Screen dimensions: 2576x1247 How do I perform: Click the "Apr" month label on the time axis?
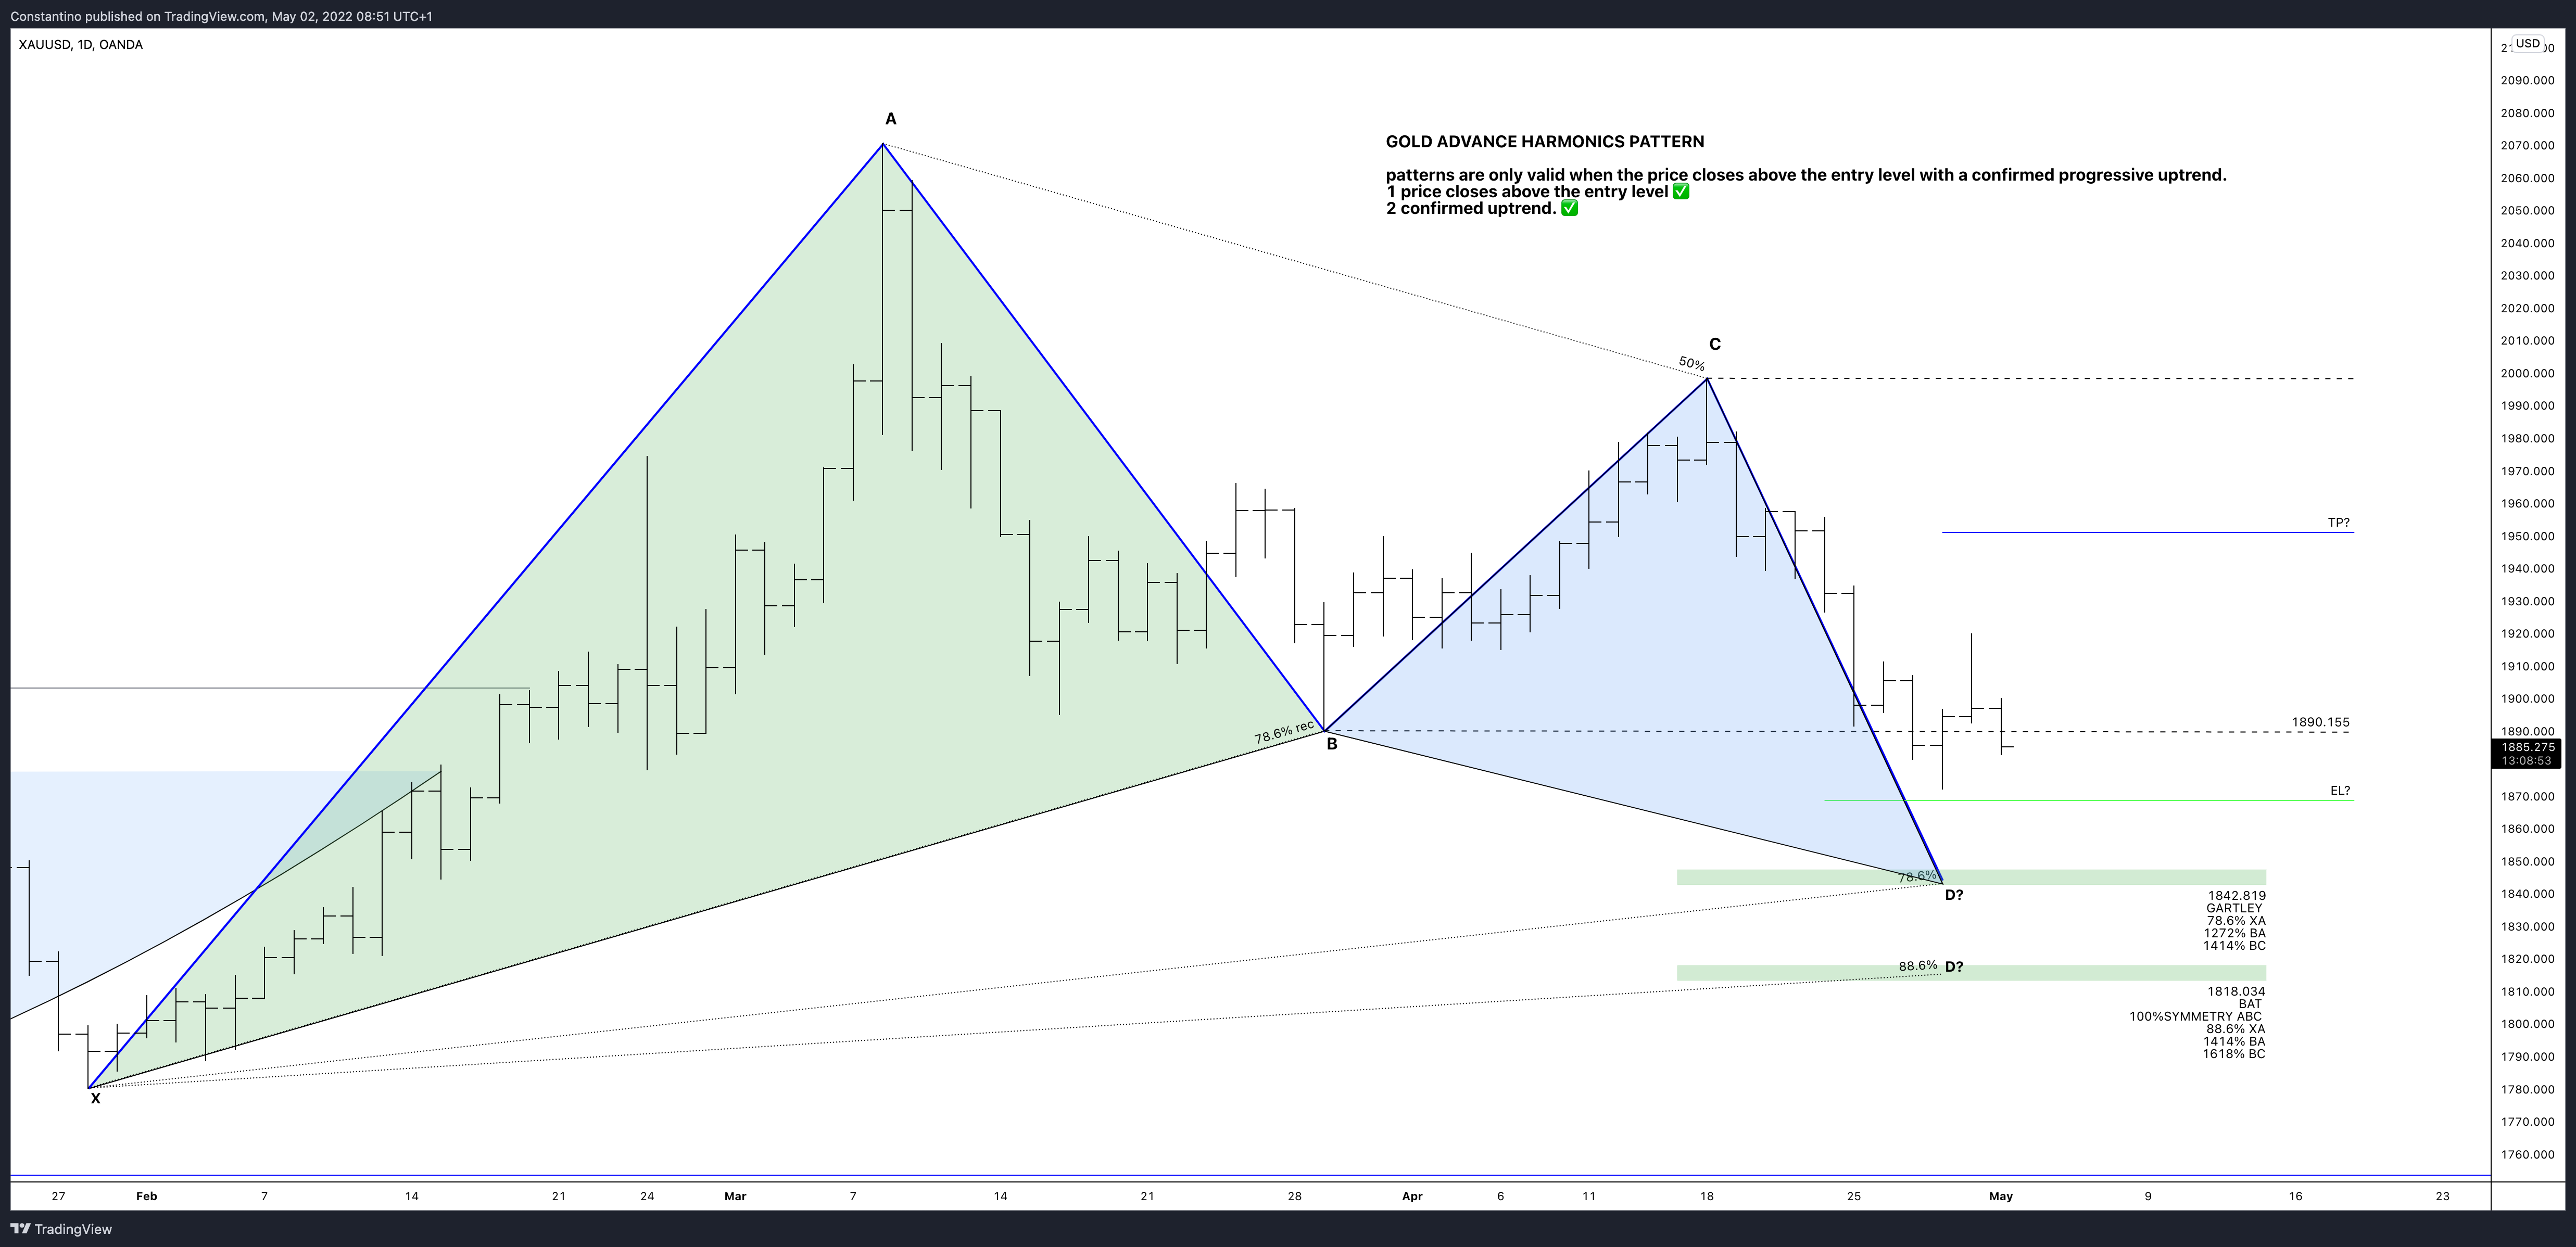click(1412, 1196)
